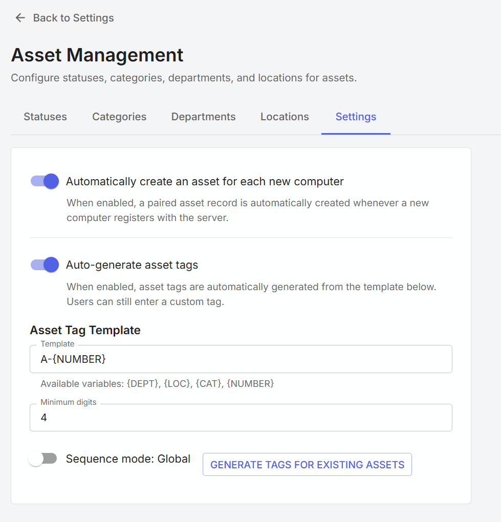Go to the Locations tab
The width and height of the screenshot is (501, 522).
click(285, 117)
